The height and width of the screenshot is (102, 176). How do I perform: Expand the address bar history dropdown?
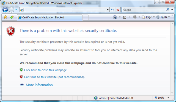coord(108,10)
